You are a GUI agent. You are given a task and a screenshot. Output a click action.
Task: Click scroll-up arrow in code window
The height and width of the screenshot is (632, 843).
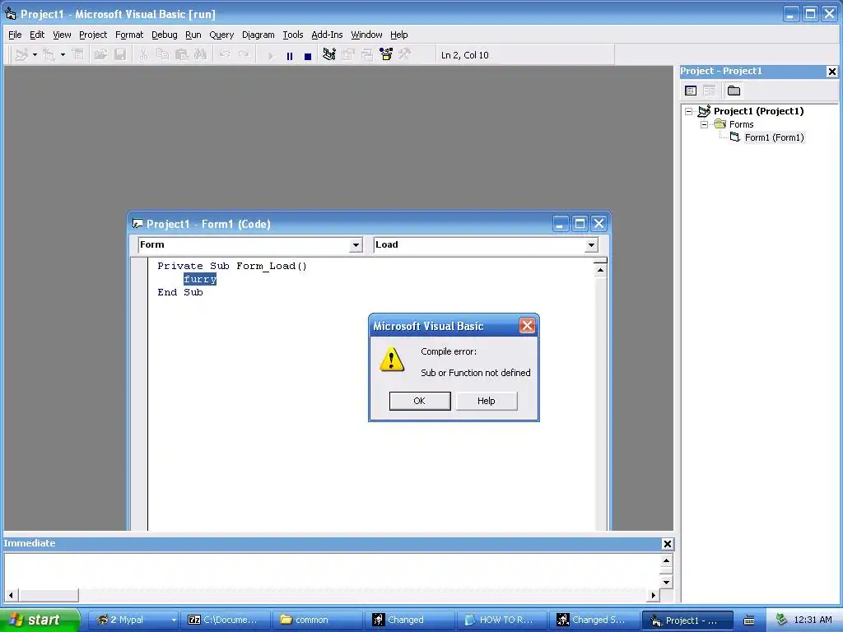(x=600, y=270)
